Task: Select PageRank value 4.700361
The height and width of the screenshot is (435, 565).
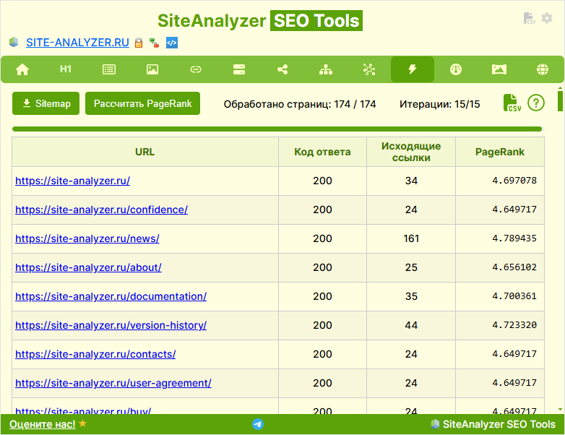Action: [514, 296]
